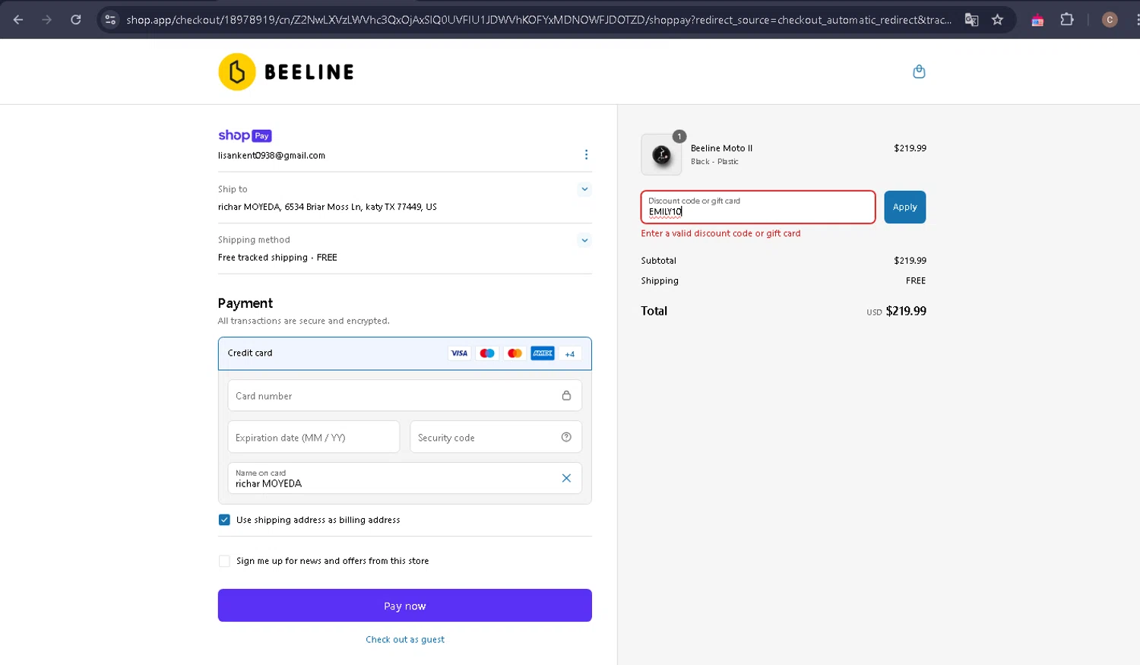Open the translate page icon
This screenshot has height=665, width=1140.
(971, 20)
